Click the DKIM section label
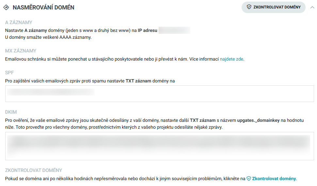 11,112
